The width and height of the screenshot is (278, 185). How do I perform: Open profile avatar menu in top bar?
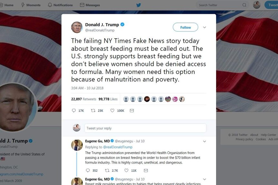(x=256, y=5)
